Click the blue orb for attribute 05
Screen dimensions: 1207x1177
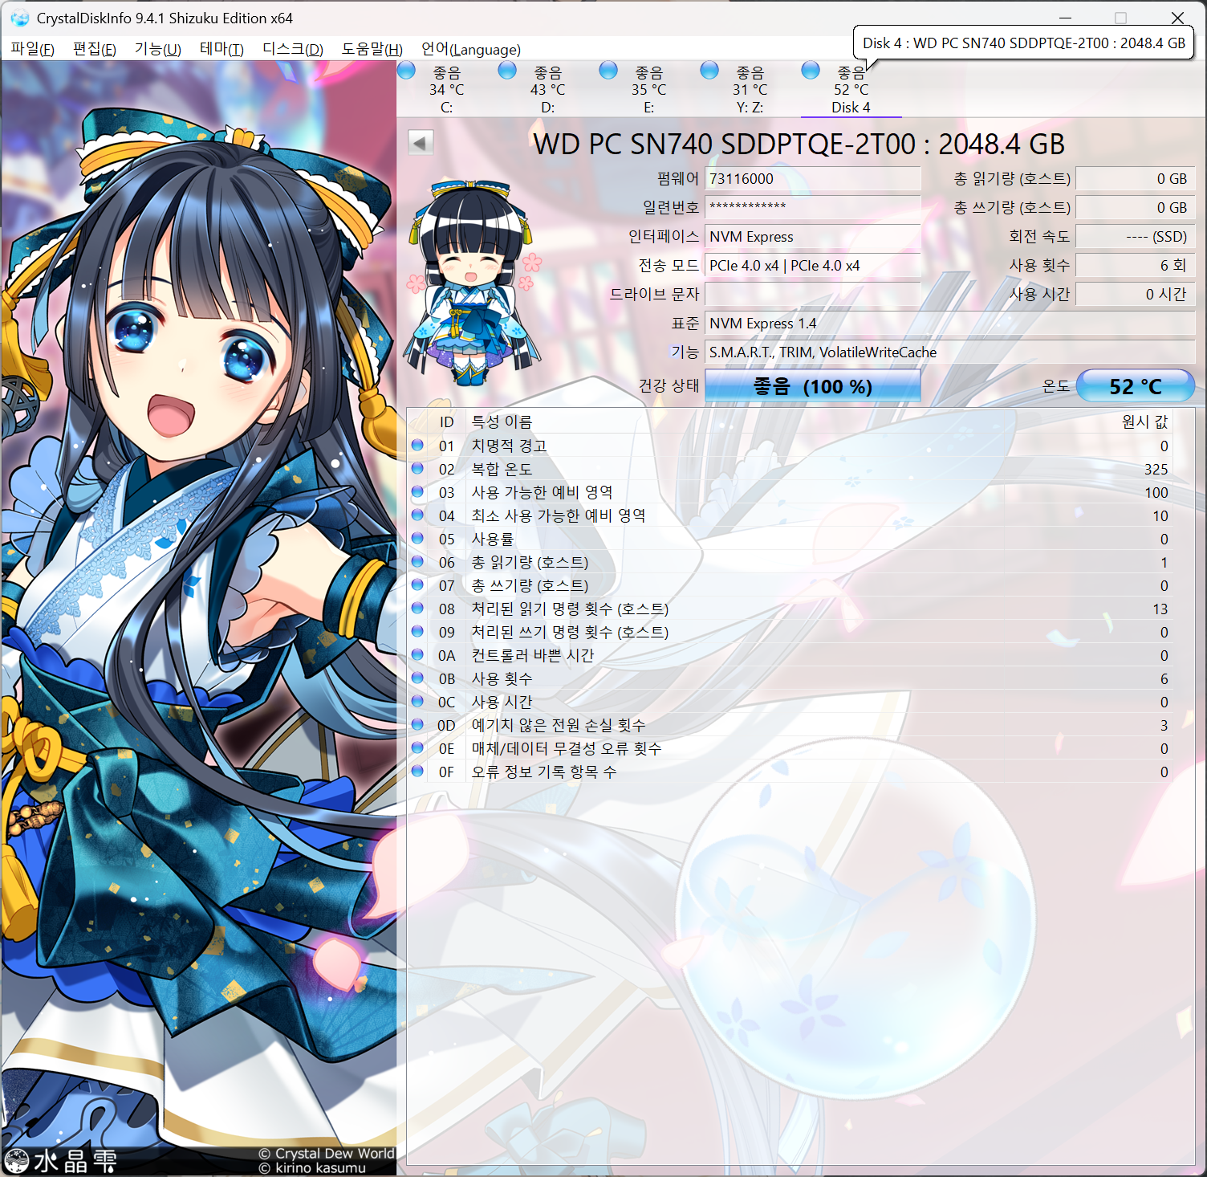tap(417, 538)
